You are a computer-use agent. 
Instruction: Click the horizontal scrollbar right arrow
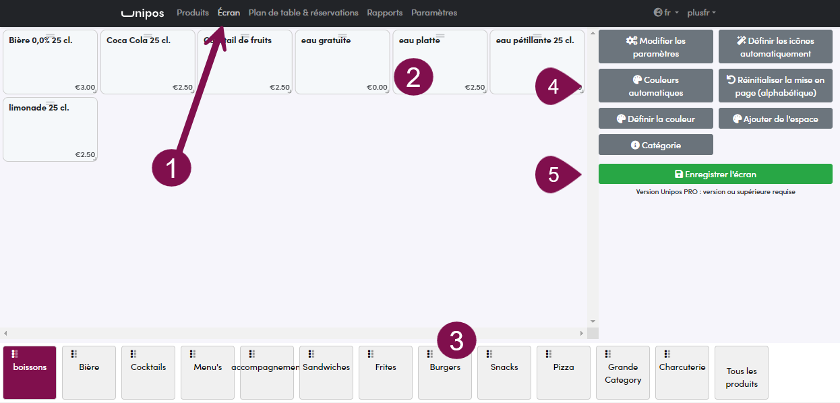[582, 333]
